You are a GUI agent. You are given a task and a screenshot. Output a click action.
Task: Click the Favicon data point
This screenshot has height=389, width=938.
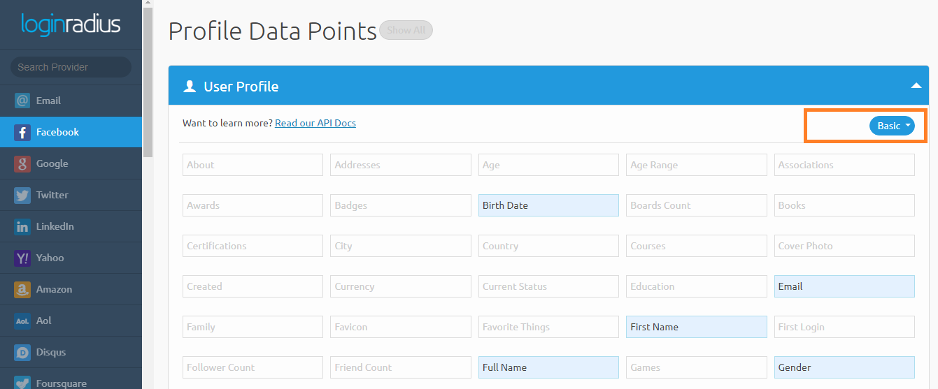point(401,327)
